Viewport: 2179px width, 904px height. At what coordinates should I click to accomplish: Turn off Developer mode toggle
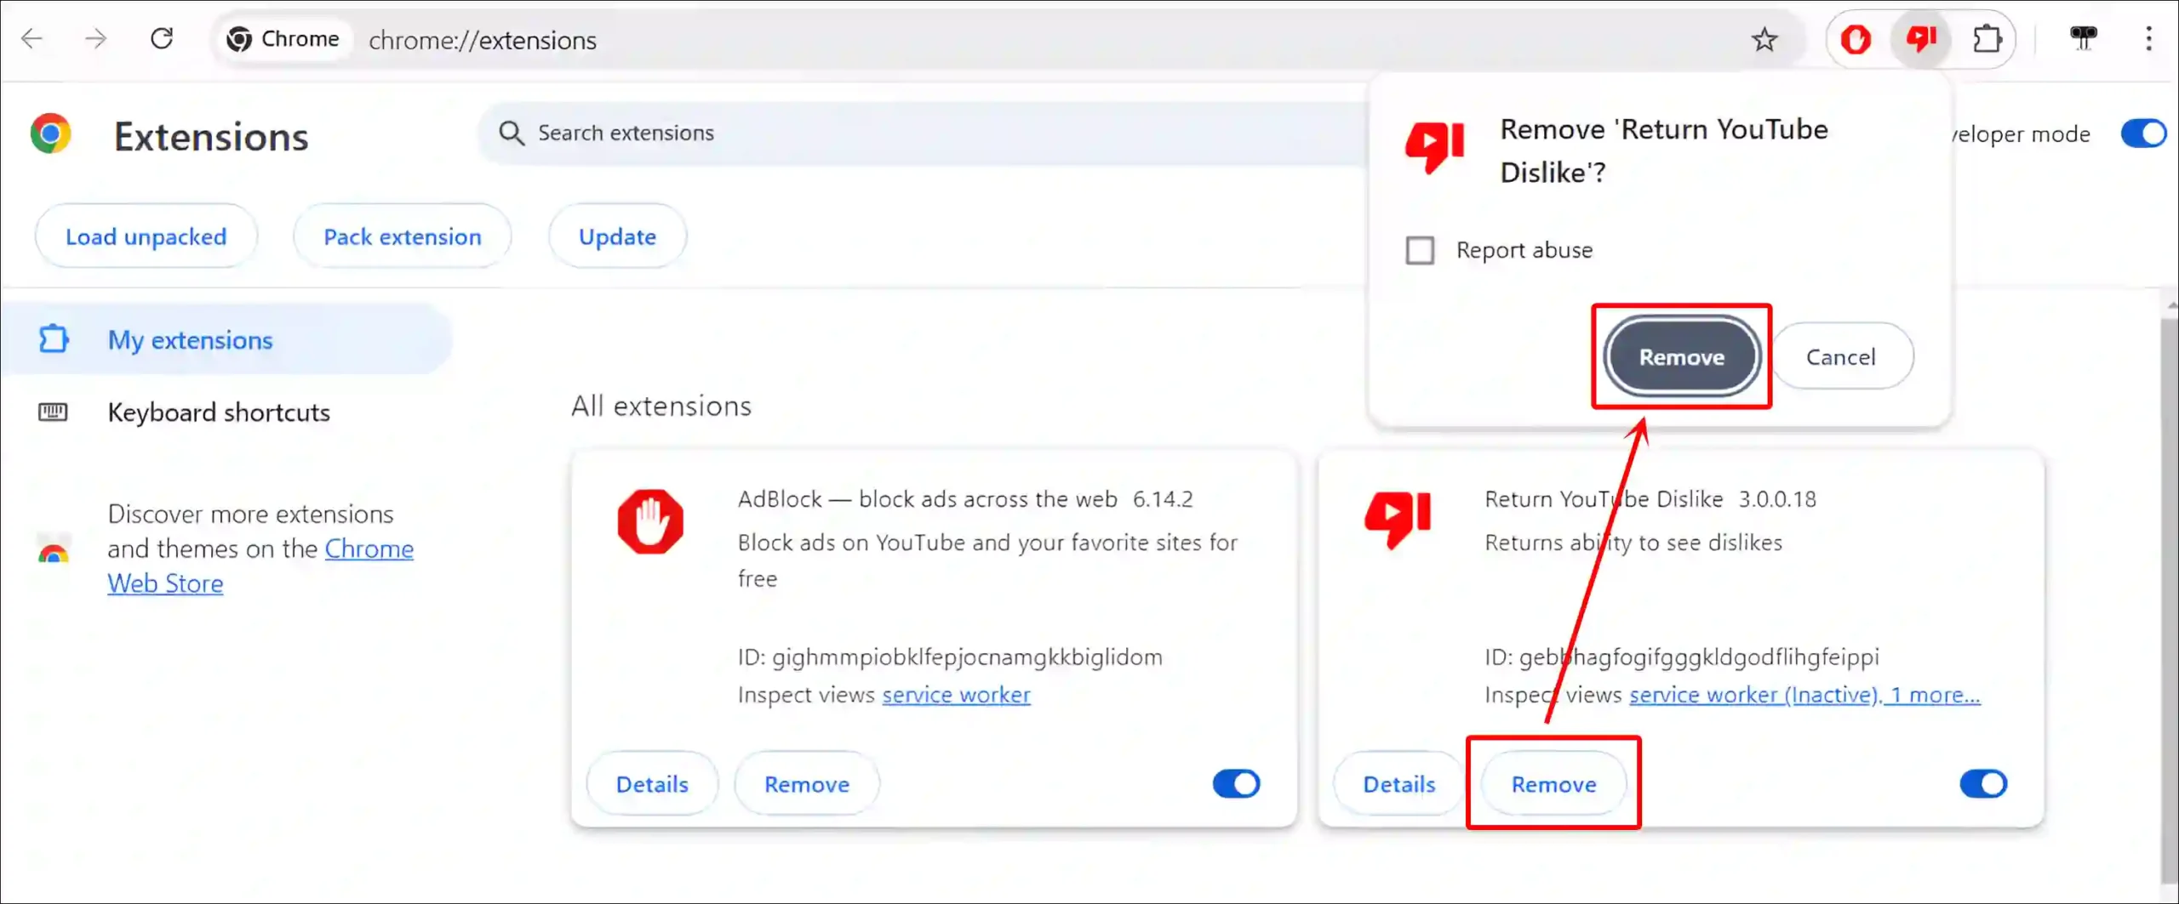pyautogui.click(x=2143, y=134)
